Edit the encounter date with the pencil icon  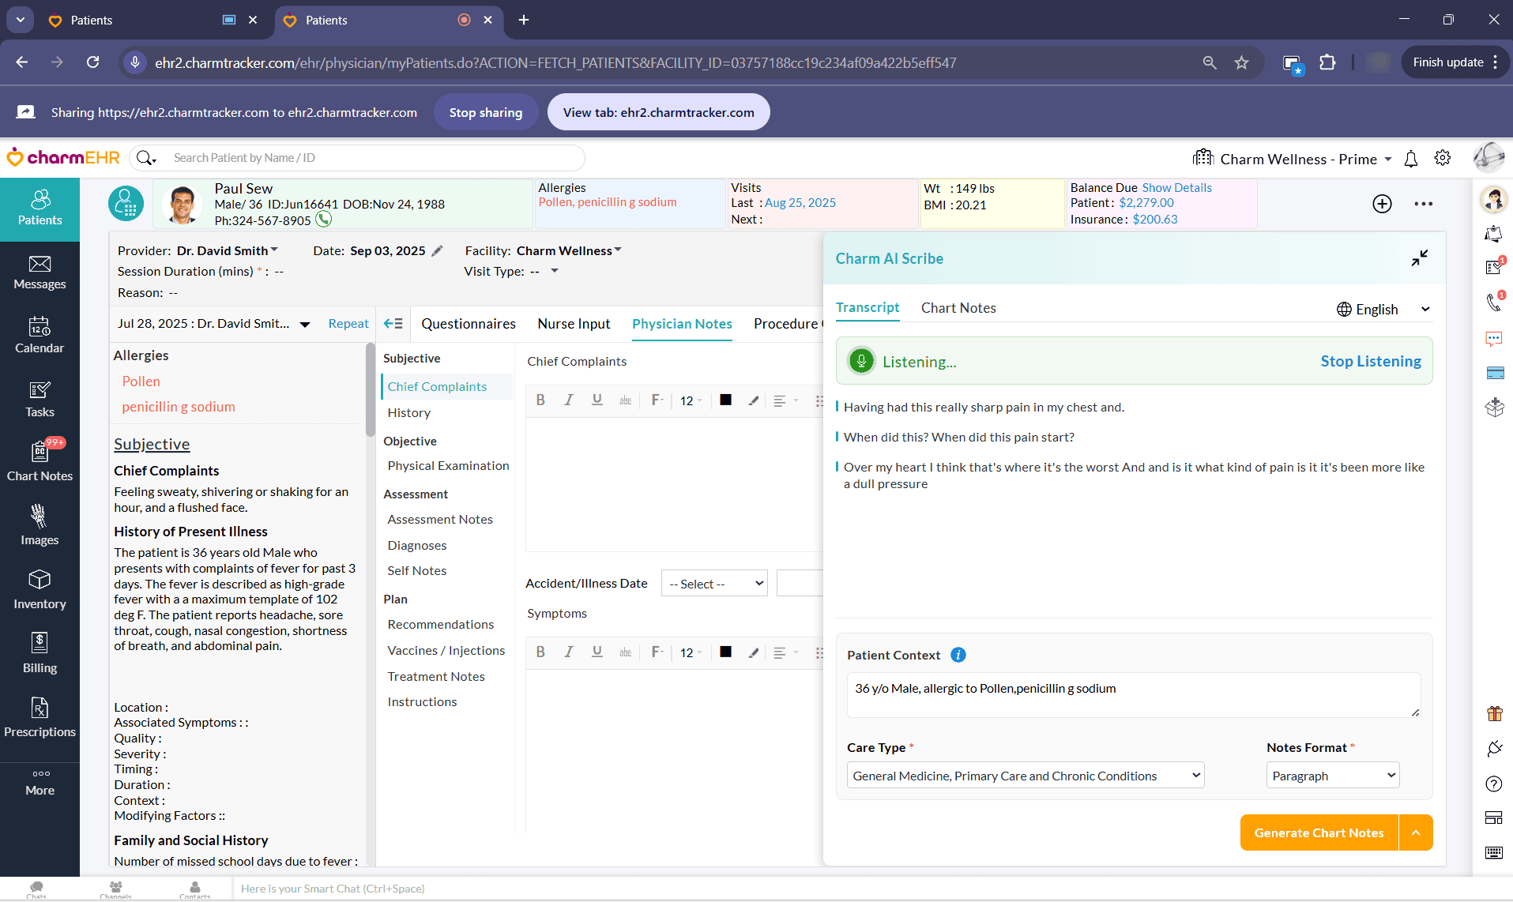[437, 250]
